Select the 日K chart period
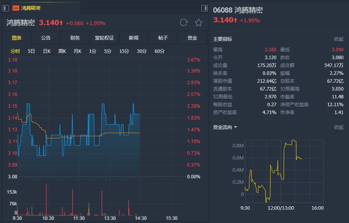This screenshot has width=349, height=223. coord(47,51)
